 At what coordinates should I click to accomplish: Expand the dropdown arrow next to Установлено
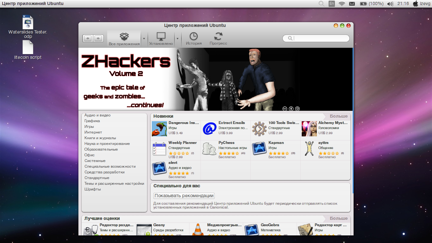pos(177,39)
